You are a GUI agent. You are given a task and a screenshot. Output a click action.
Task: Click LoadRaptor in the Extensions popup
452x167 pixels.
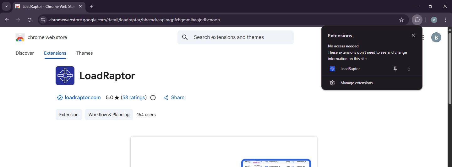350,69
